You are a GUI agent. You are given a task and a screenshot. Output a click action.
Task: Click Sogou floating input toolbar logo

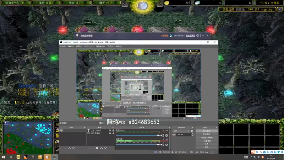[253, 152]
